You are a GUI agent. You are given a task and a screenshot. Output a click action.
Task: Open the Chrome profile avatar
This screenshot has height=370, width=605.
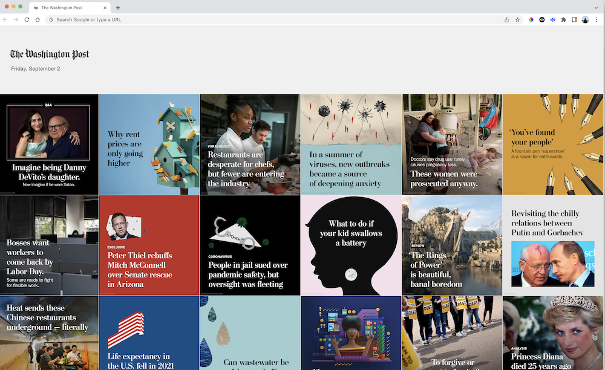pos(585,20)
